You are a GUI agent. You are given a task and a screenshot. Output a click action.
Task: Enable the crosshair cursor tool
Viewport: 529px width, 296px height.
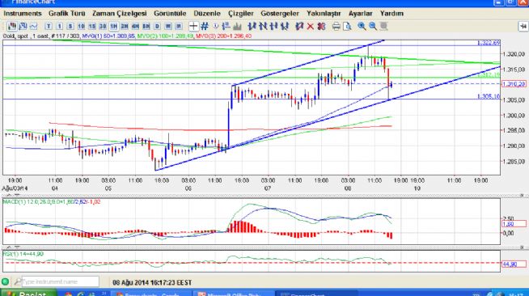(x=193, y=26)
